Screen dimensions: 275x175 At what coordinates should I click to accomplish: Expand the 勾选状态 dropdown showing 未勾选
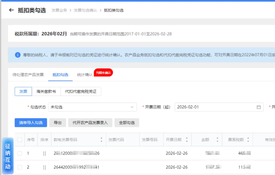(92, 107)
